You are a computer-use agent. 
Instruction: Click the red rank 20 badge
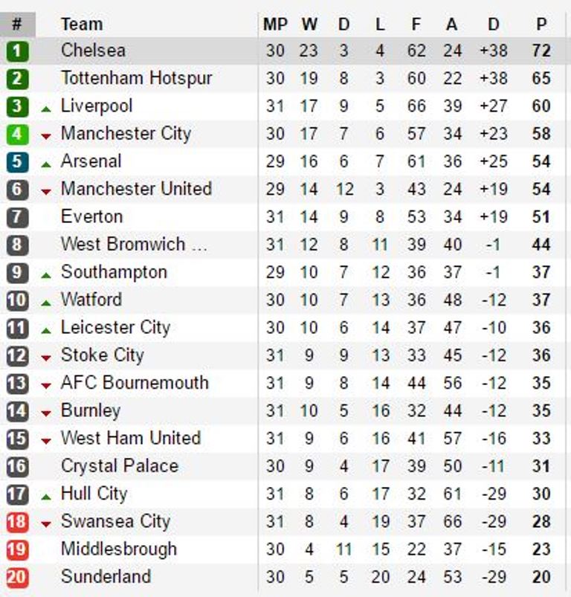(x=18, y=577)
